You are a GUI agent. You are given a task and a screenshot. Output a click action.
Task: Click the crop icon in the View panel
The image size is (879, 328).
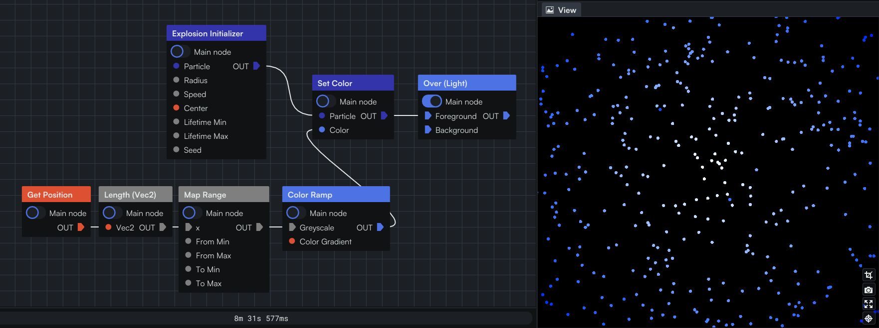[x=869, y=275]
